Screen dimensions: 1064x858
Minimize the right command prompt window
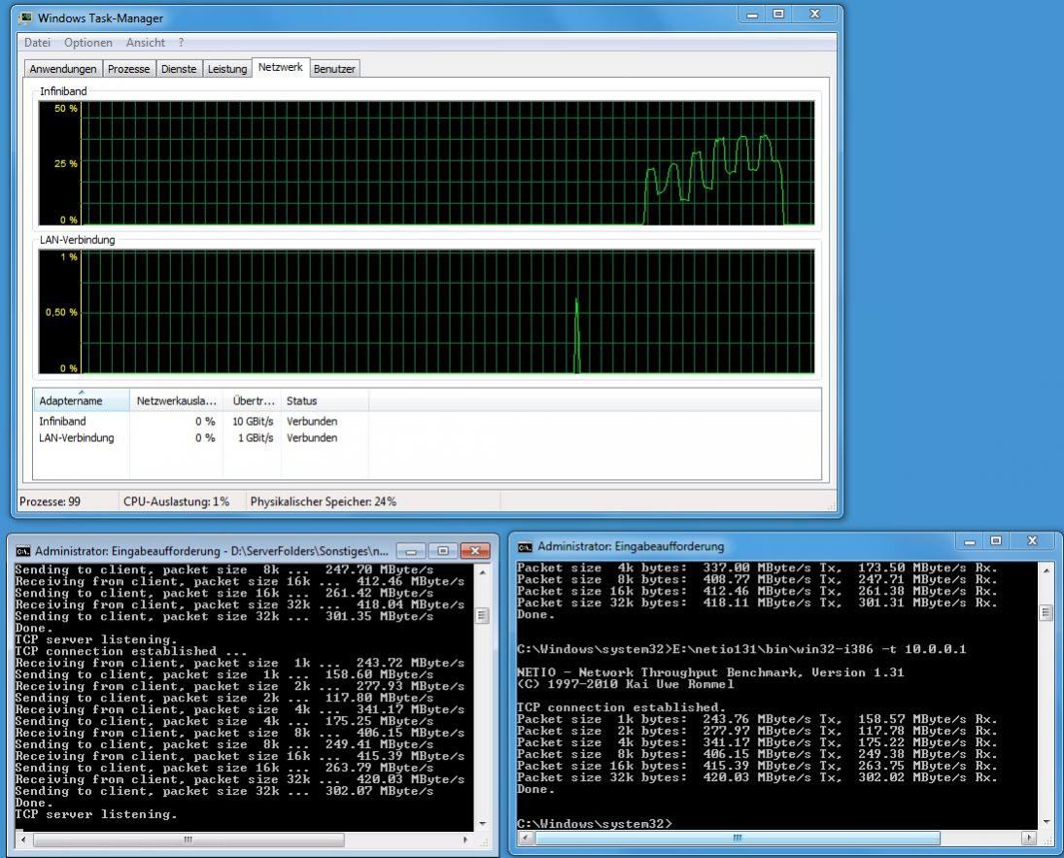pyautogui.click(x=970, y=541)
